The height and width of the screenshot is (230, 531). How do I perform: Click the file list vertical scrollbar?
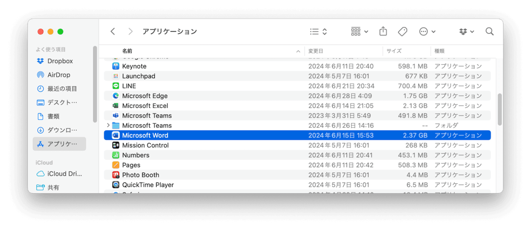click(x=500, y=109)
